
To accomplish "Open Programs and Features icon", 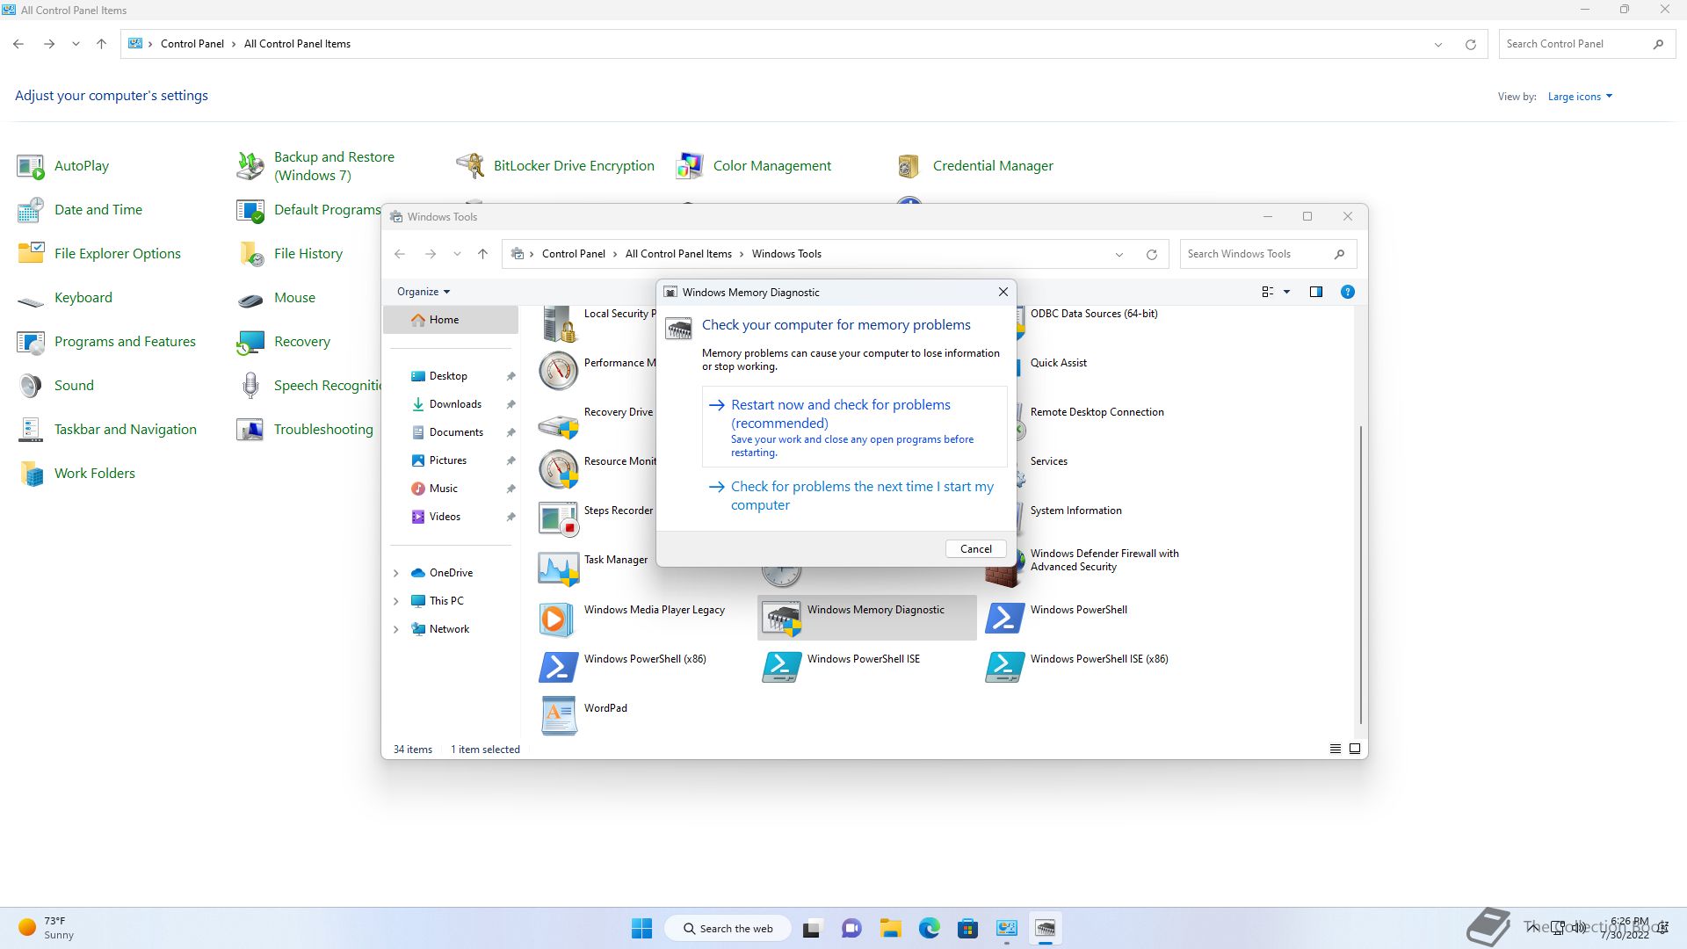I will click(31, 342).
